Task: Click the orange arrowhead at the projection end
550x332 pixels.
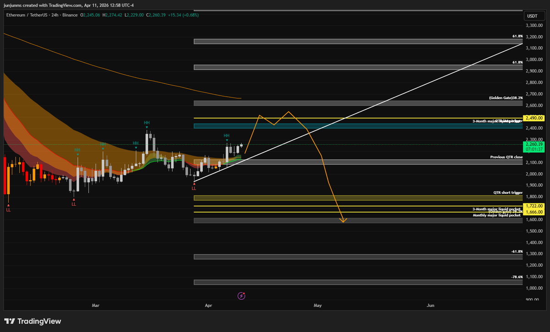Action: tap(344, 221)
